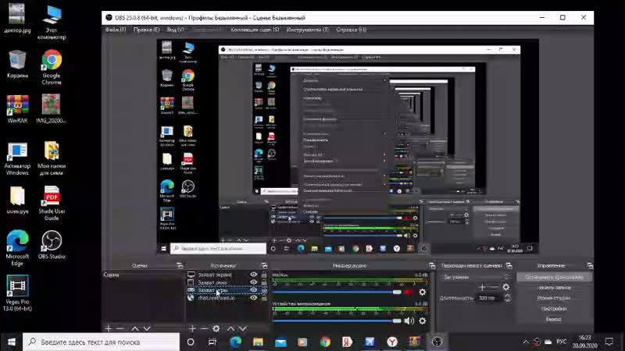Lock the Захват экрана source
The height and width of the screenshot is (351, 625).
tap(264, 275)
